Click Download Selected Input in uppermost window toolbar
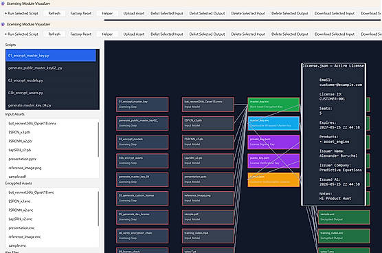 coord(335,13)
